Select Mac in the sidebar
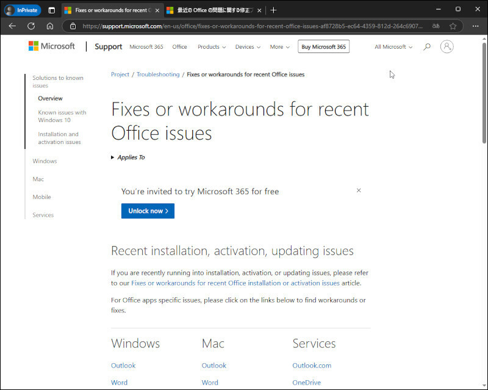This screenshot has height=390, width=488. [x=38, y=179]
